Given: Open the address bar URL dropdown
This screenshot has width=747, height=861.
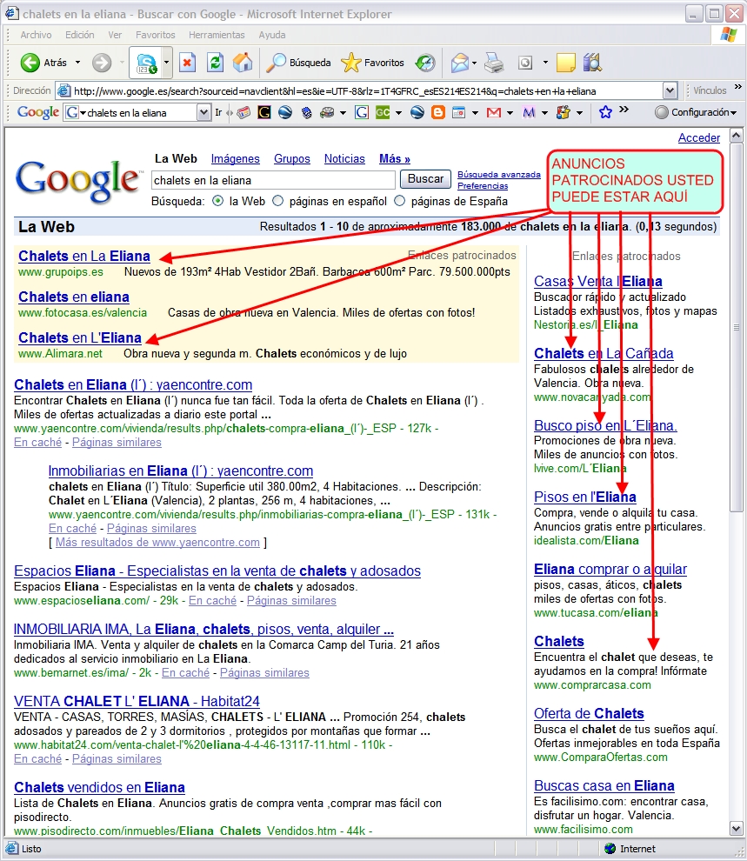Looking at the screenshot, I should point(670,90).
